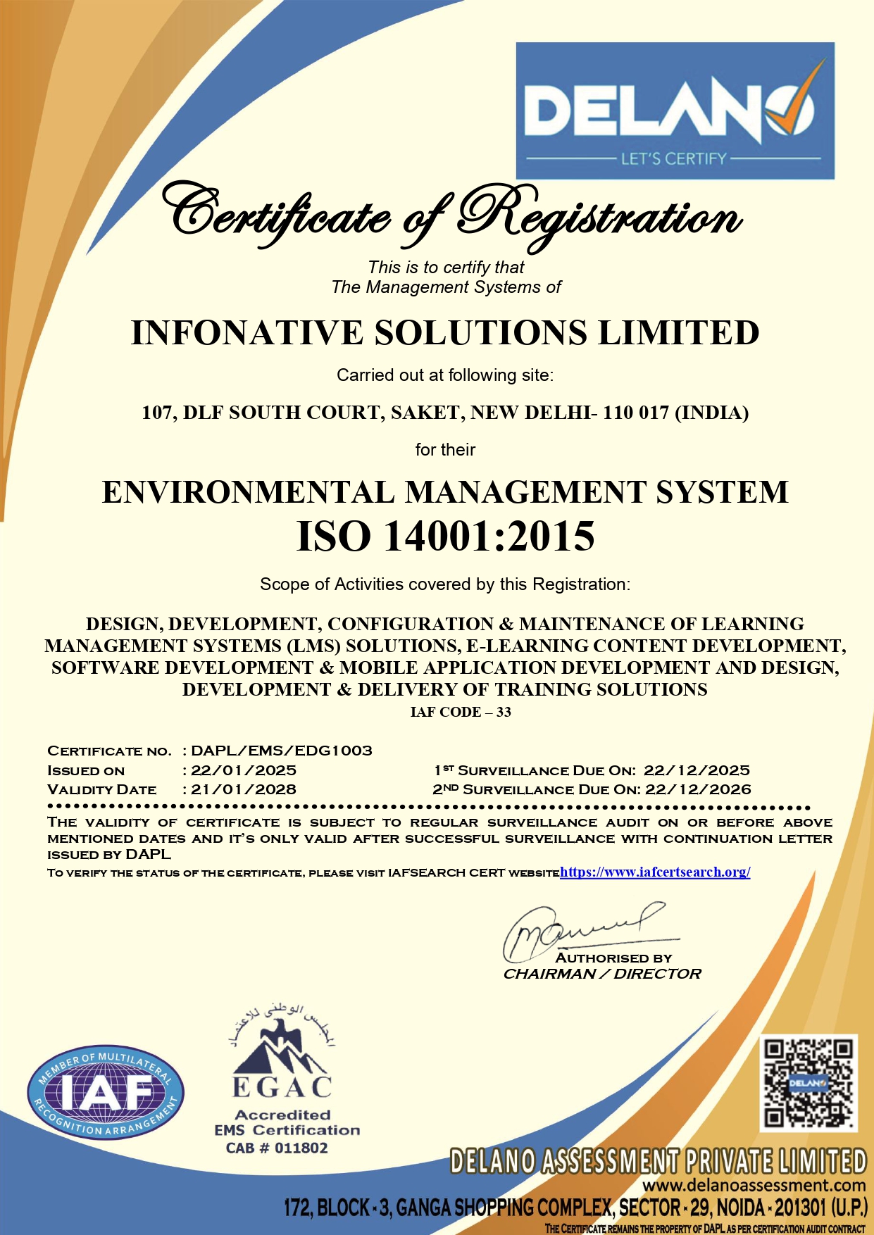Click the 2nd surveillance due date
Viewport: 874px width, 1235px height.
pyautogui.click(x=698, y=789)
